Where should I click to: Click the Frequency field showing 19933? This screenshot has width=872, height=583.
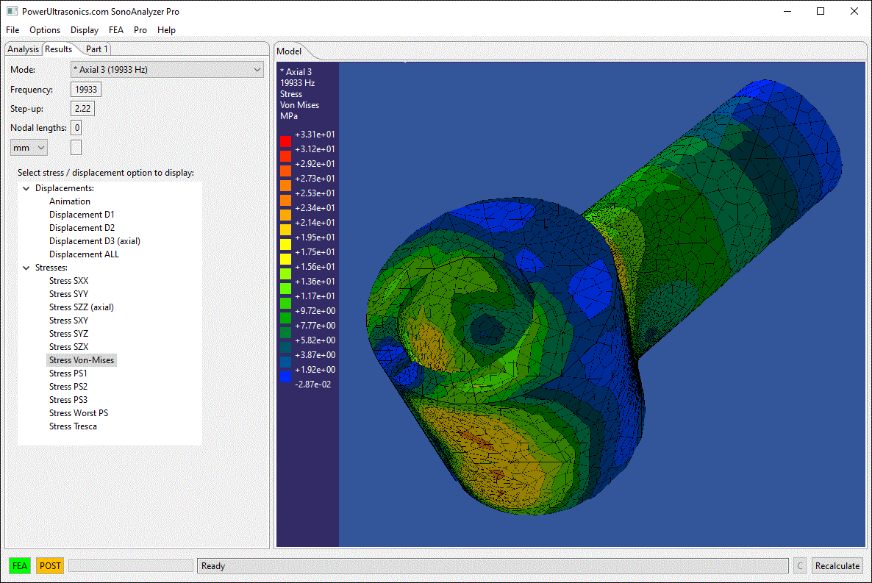[86, 90]
